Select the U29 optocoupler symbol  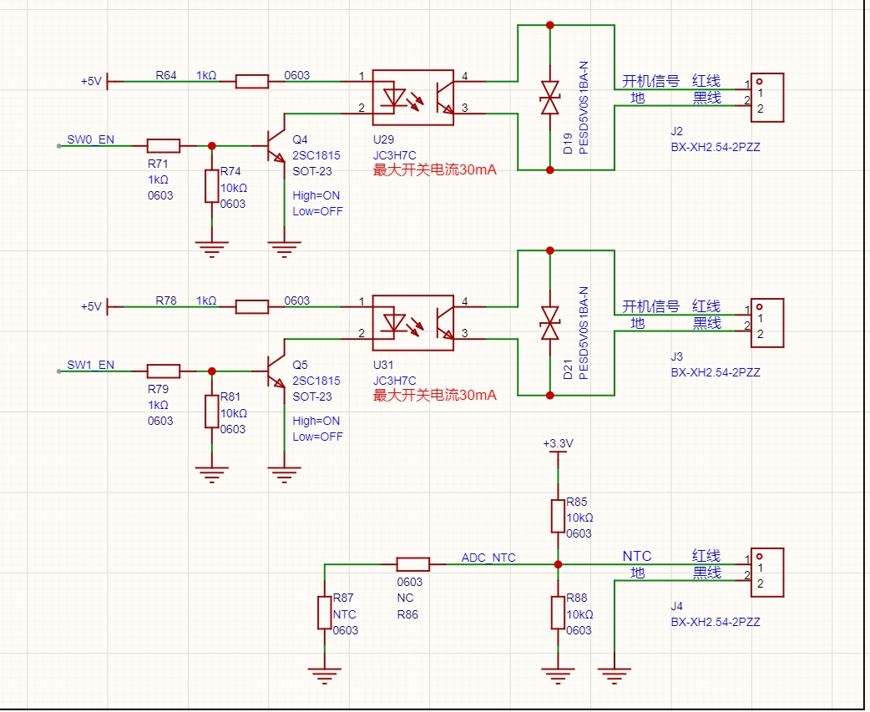point(412,96)
